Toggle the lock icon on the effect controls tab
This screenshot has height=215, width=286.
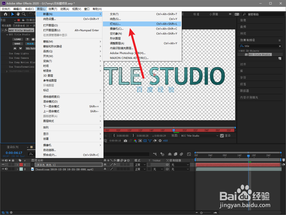tap(23, 20)
